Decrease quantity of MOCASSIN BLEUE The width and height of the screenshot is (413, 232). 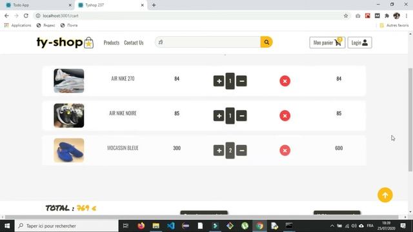pyautogui.click(x=241, y=150)
